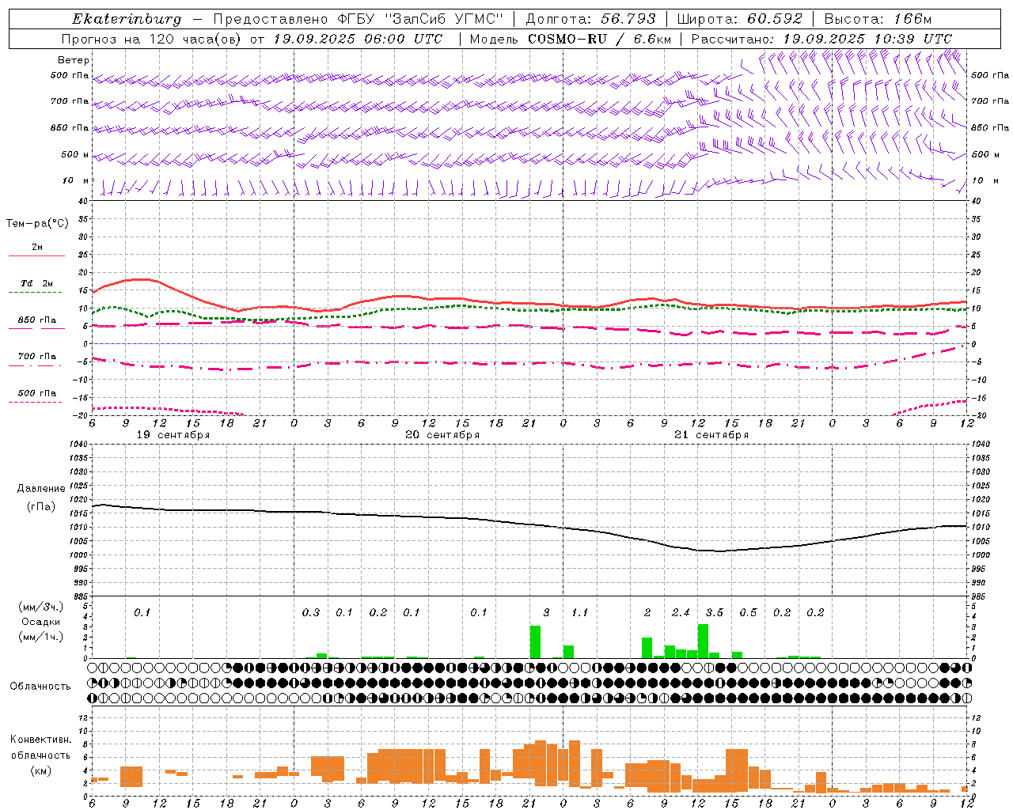Click the '(мм/1ч.)' precipitation unit label
The height and width of the screenshot is (810, 1013).
click(41, 637)
